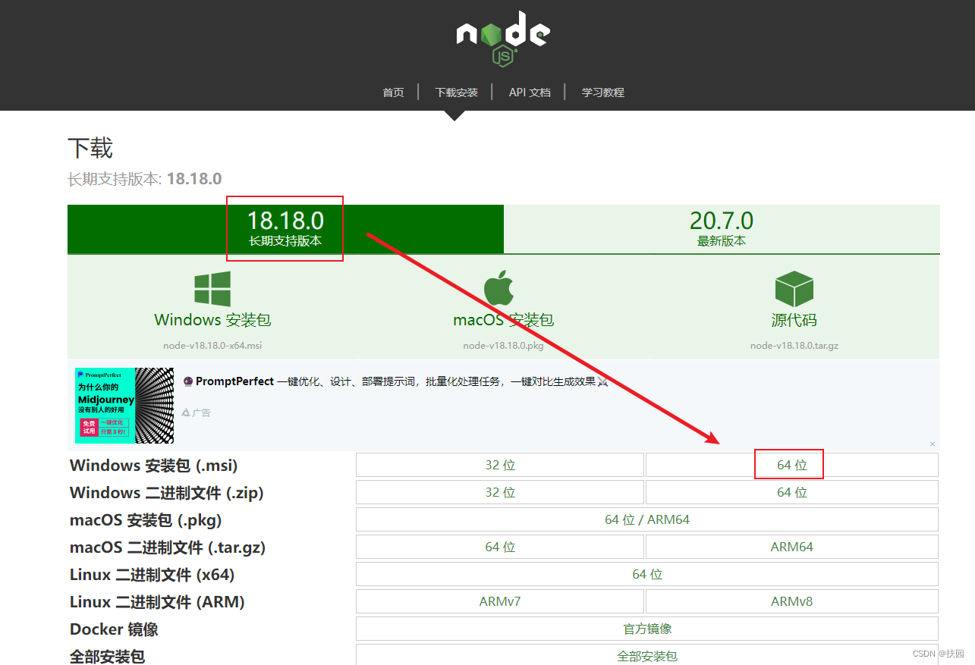Download Linux ARMv8 binary
975x665 pixels.
(792, 601)
